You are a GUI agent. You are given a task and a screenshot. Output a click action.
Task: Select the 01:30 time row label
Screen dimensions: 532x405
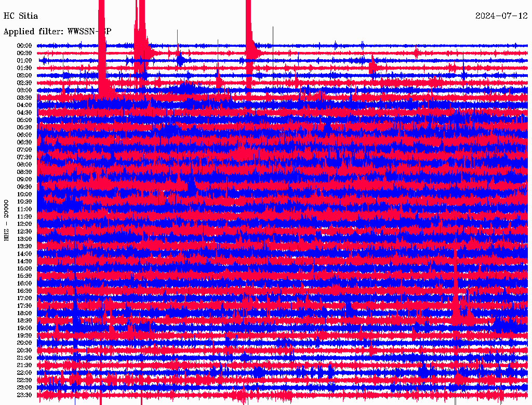click(x=24, y=68)
